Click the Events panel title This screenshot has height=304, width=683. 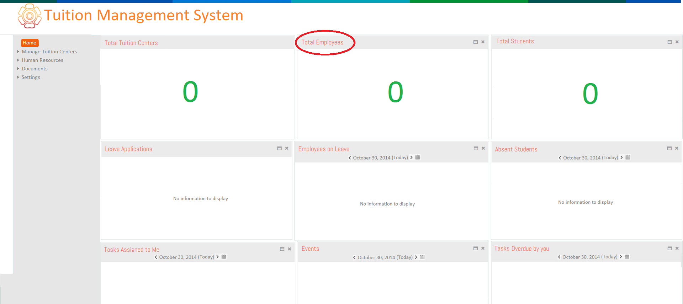pos(310,249)
